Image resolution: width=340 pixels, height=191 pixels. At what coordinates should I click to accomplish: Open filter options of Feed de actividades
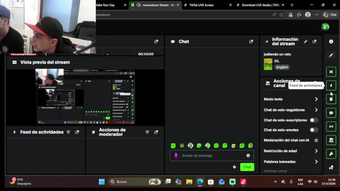click(x=68, y=132)
